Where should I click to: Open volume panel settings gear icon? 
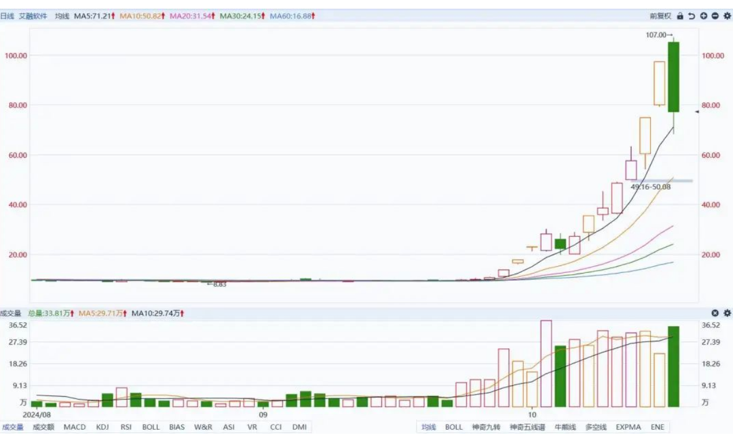point(727,313)
